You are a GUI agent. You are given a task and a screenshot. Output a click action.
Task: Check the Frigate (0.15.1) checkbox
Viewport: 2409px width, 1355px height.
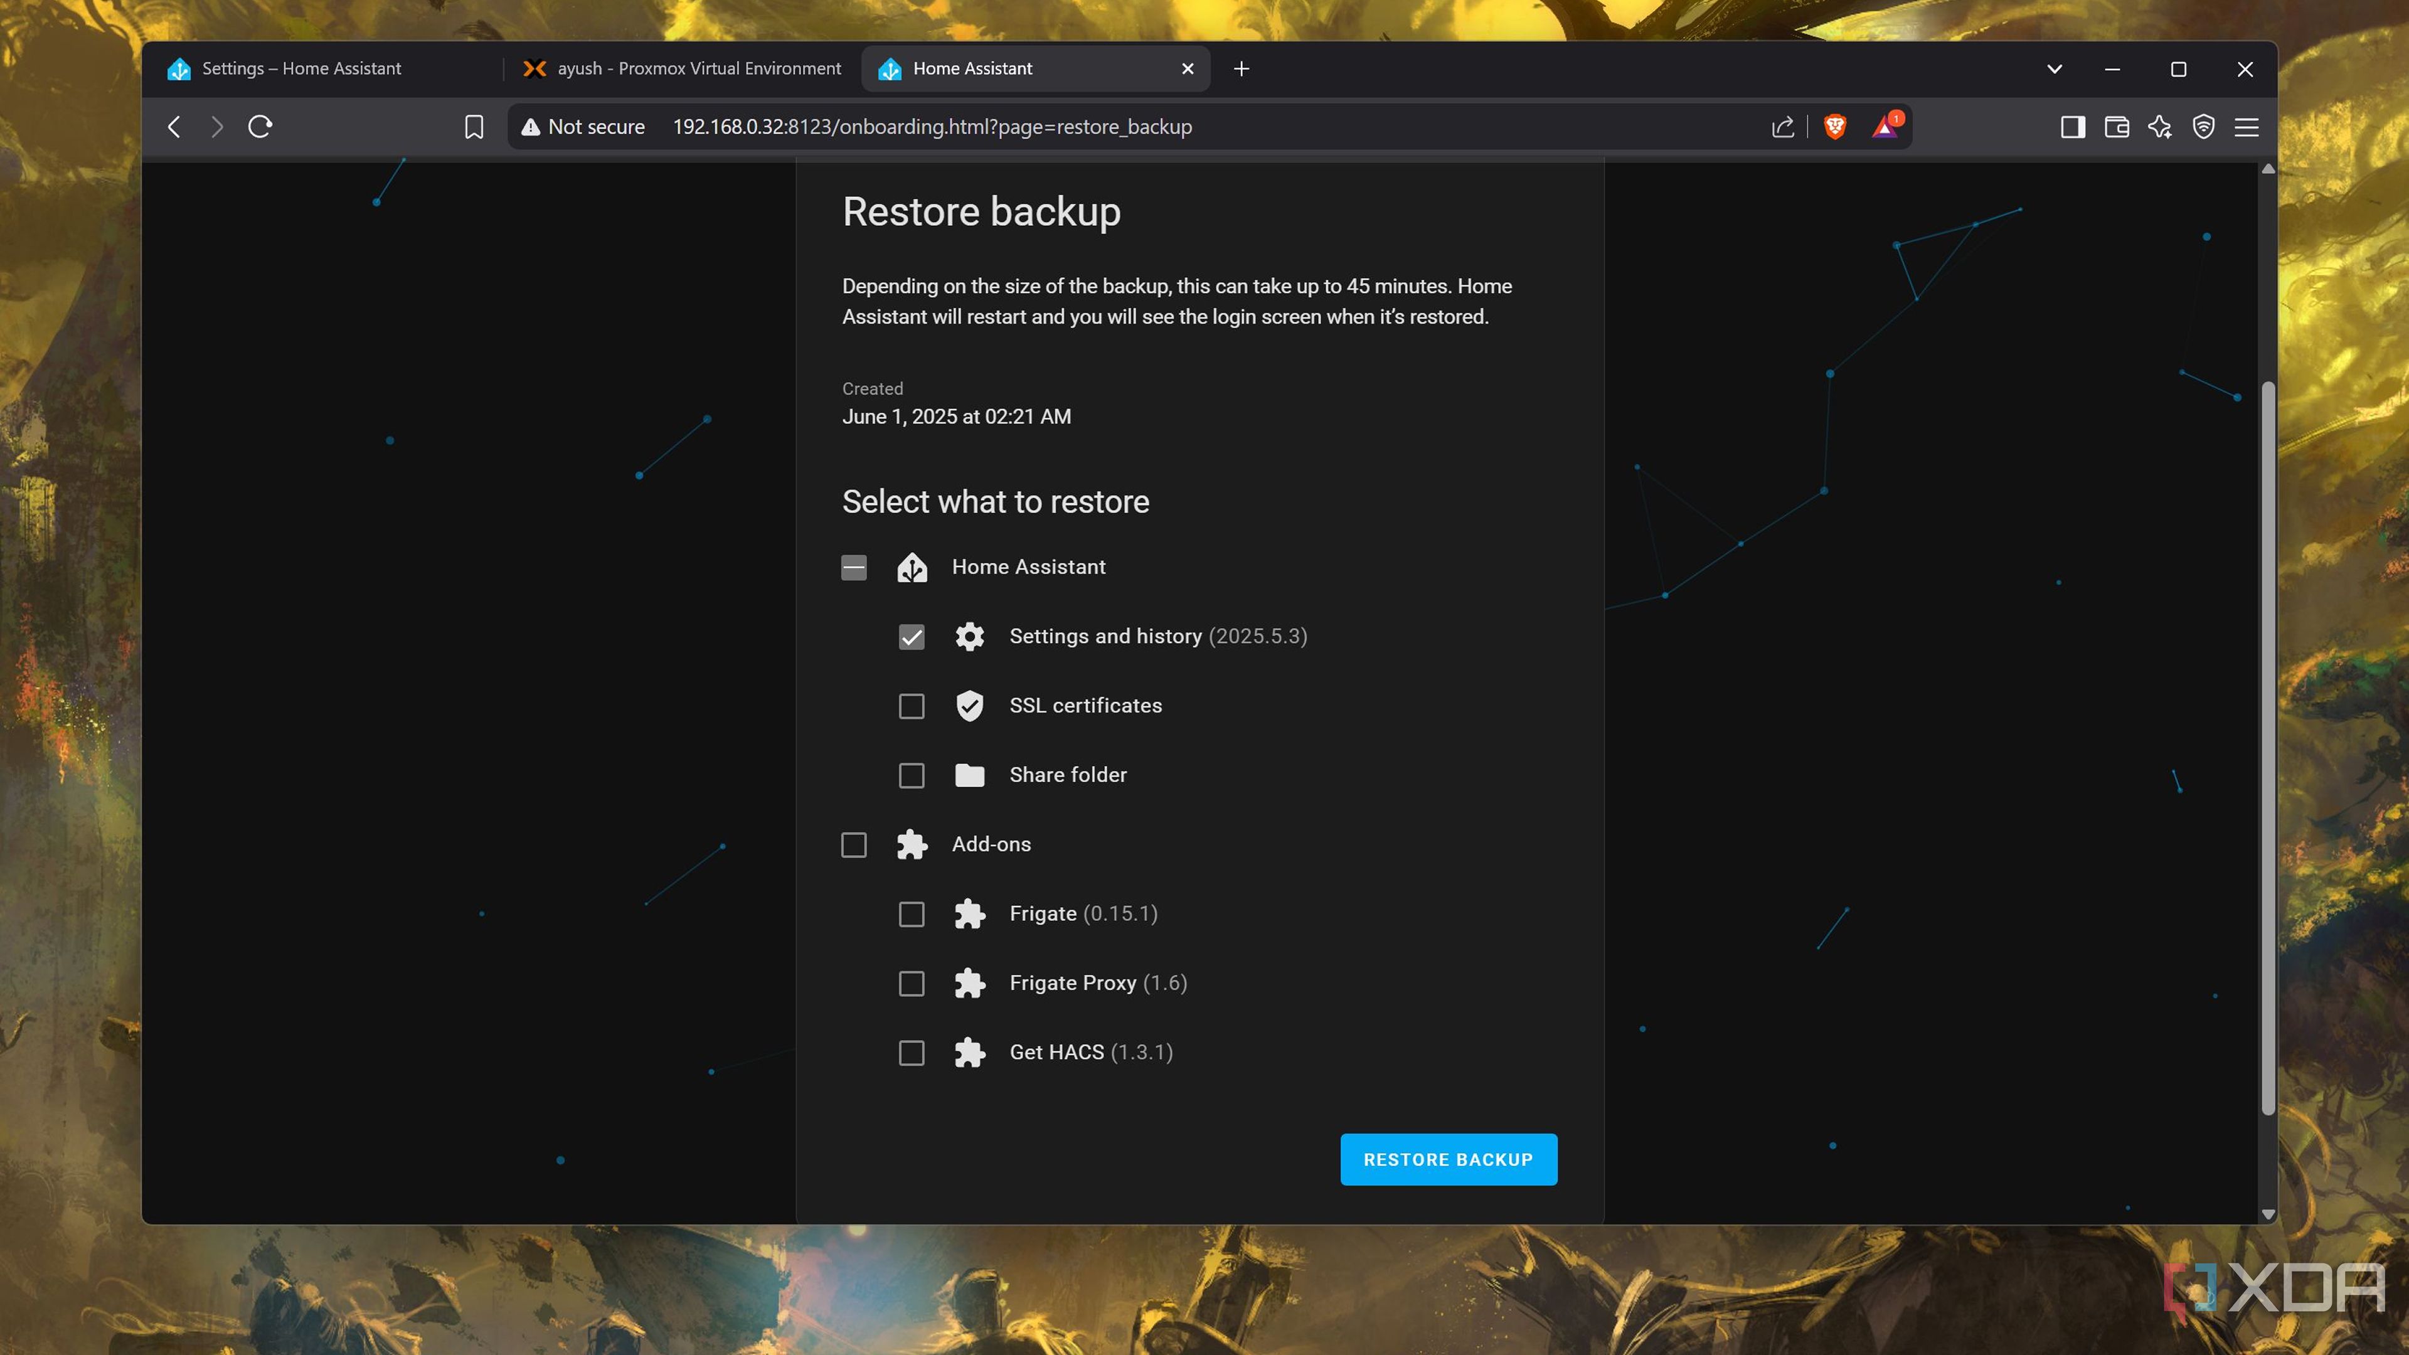click(912, 915)
